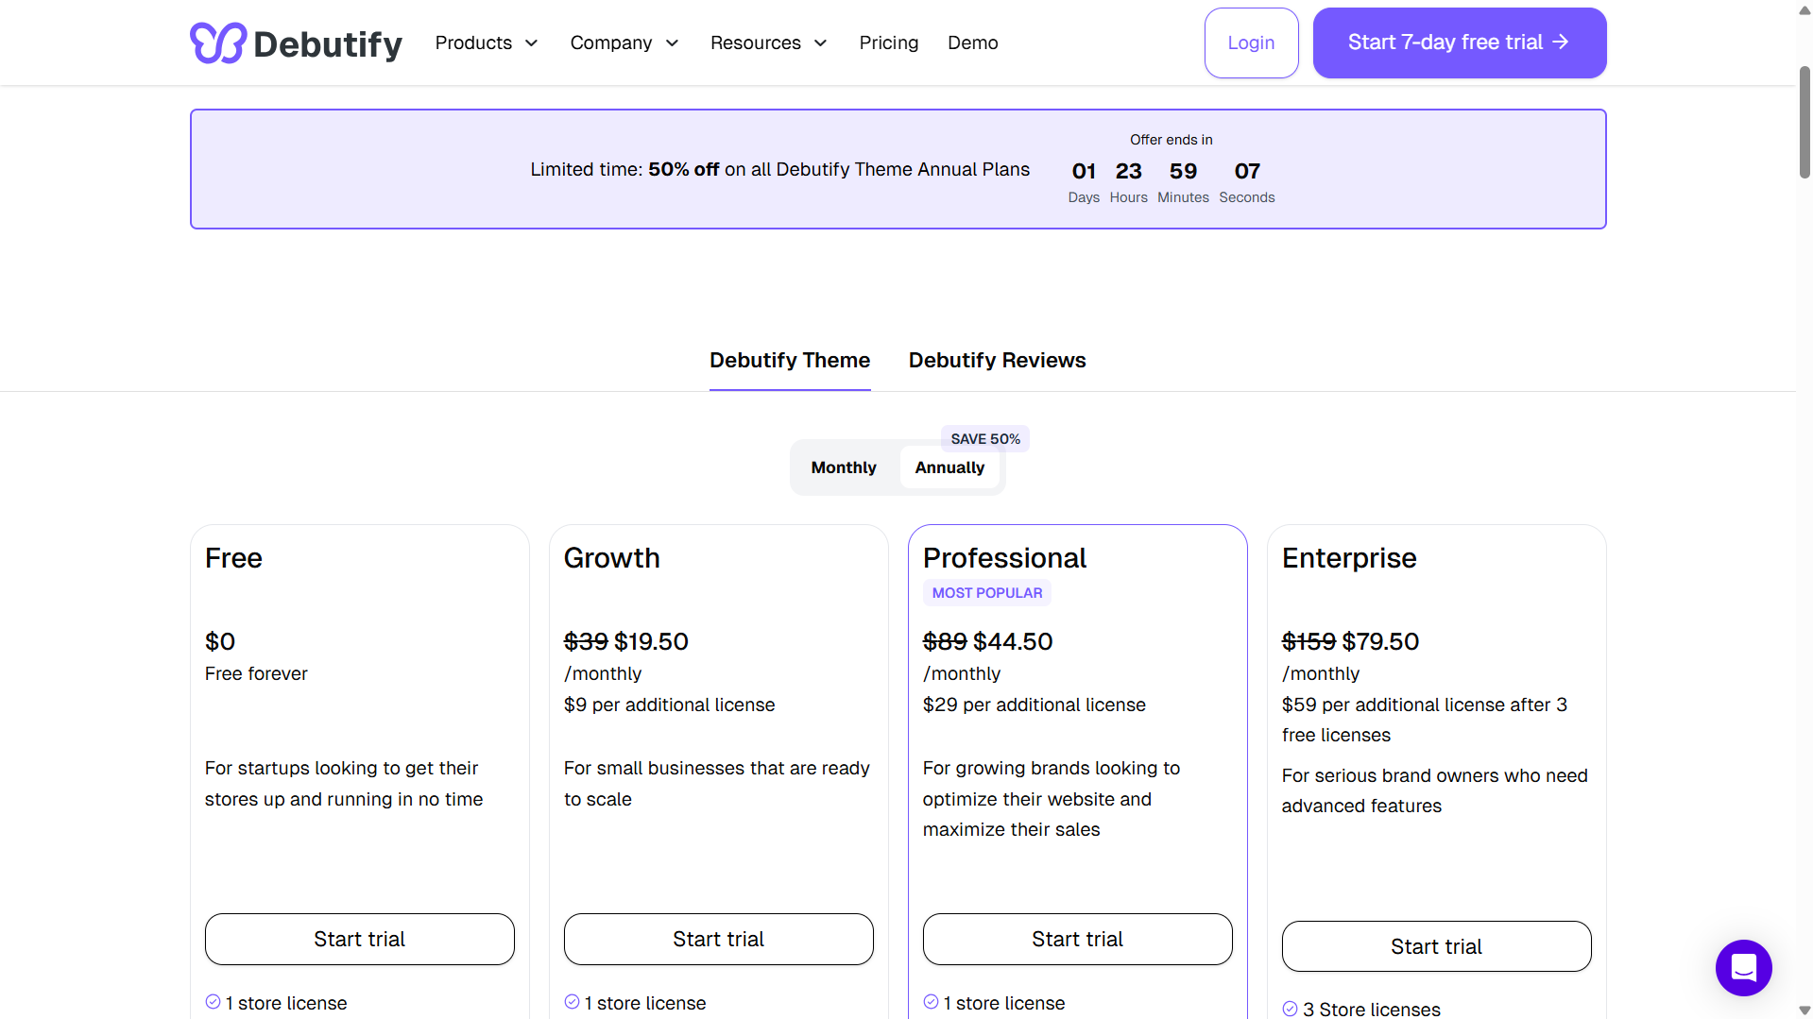Expand the Products dropdown

tap(486, 42)
